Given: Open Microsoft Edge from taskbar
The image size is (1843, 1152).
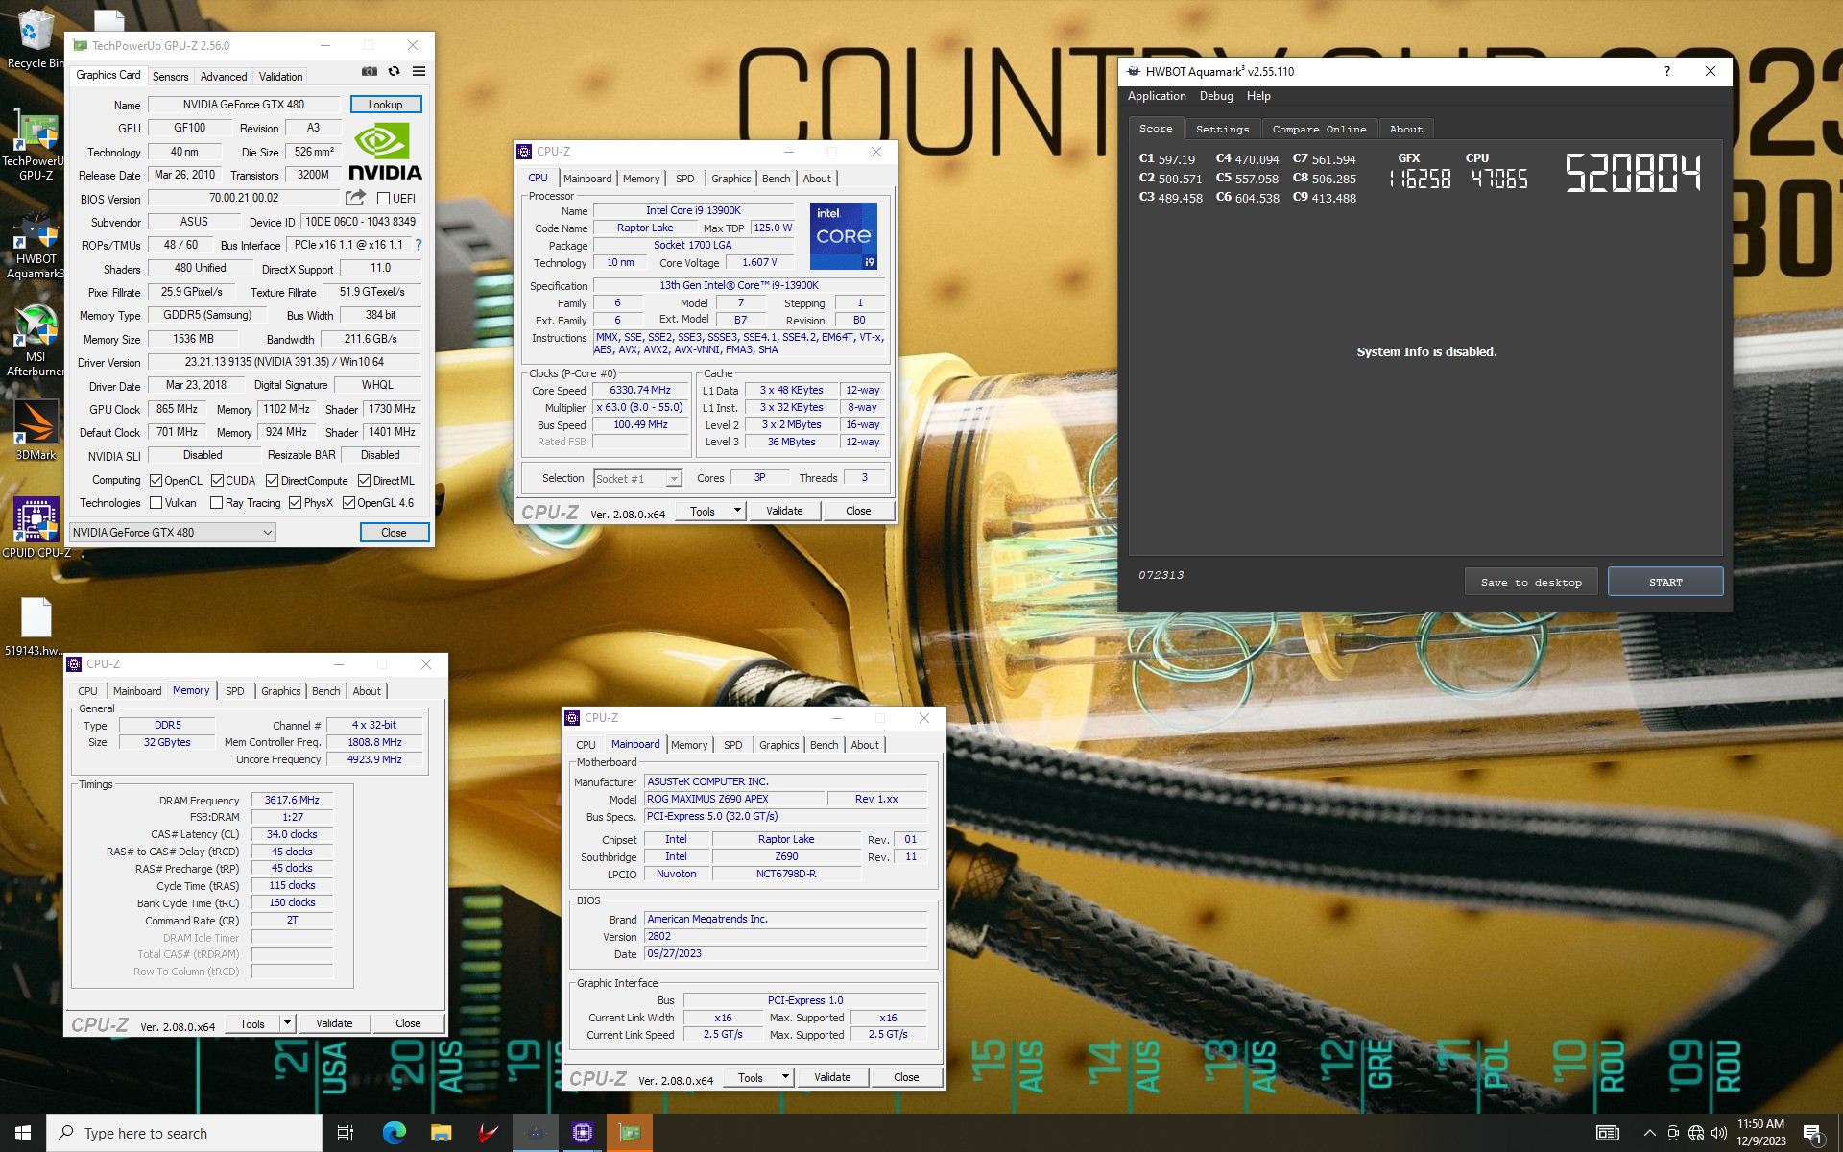Looking at the screenshot, I should point(394,1133).
